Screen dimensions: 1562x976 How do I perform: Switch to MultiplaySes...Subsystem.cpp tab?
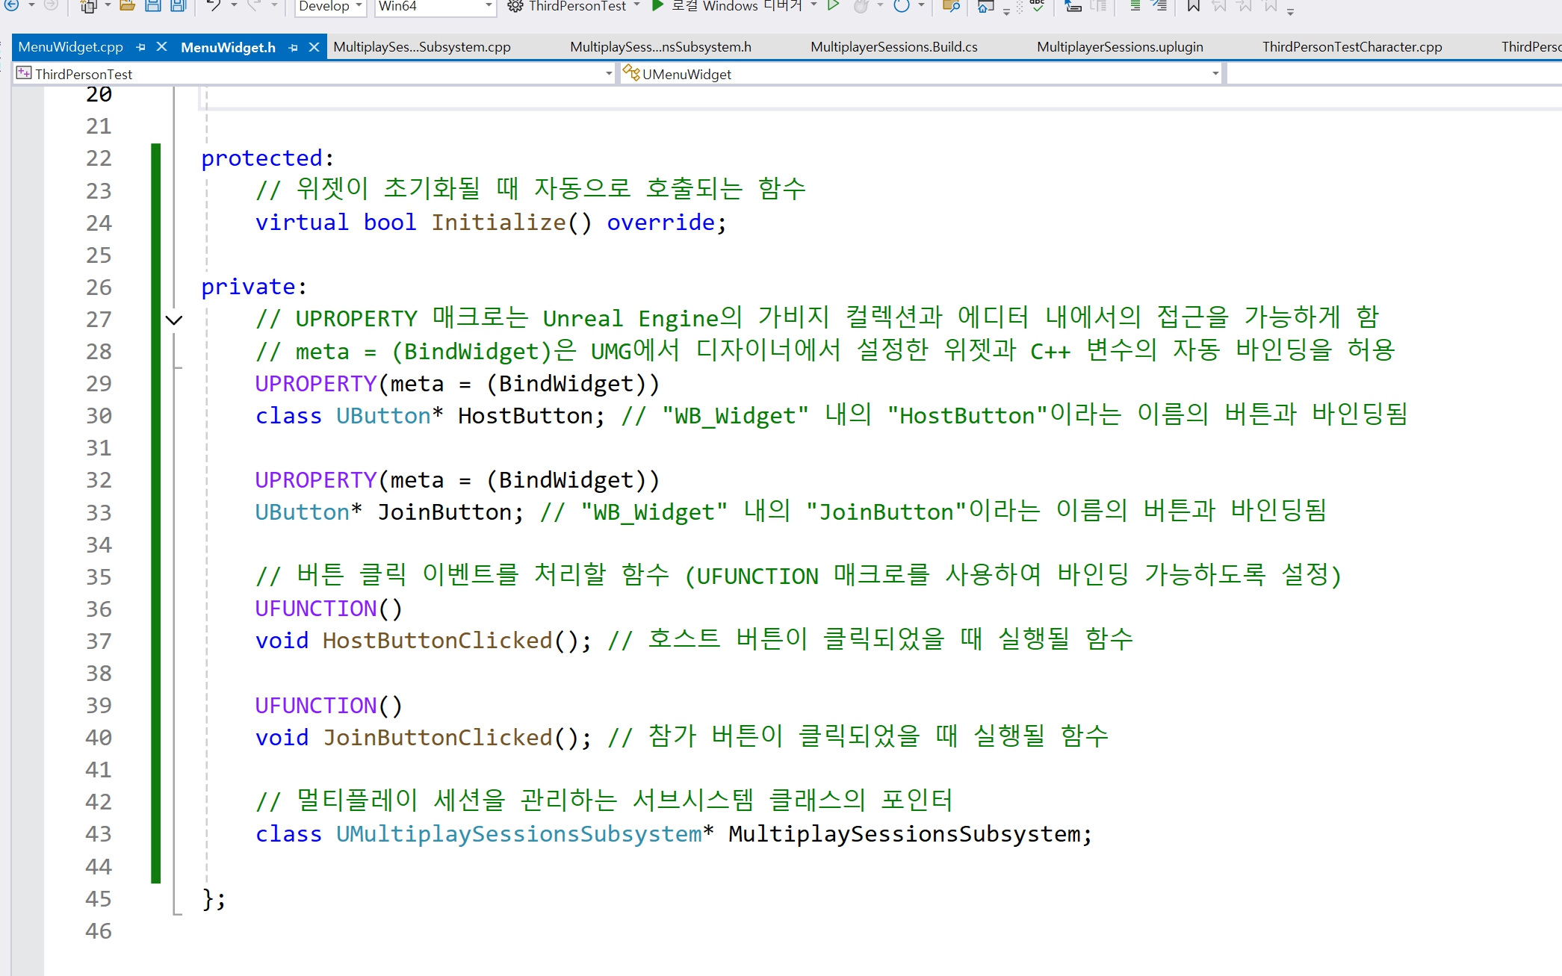click(x=422, y=47)
